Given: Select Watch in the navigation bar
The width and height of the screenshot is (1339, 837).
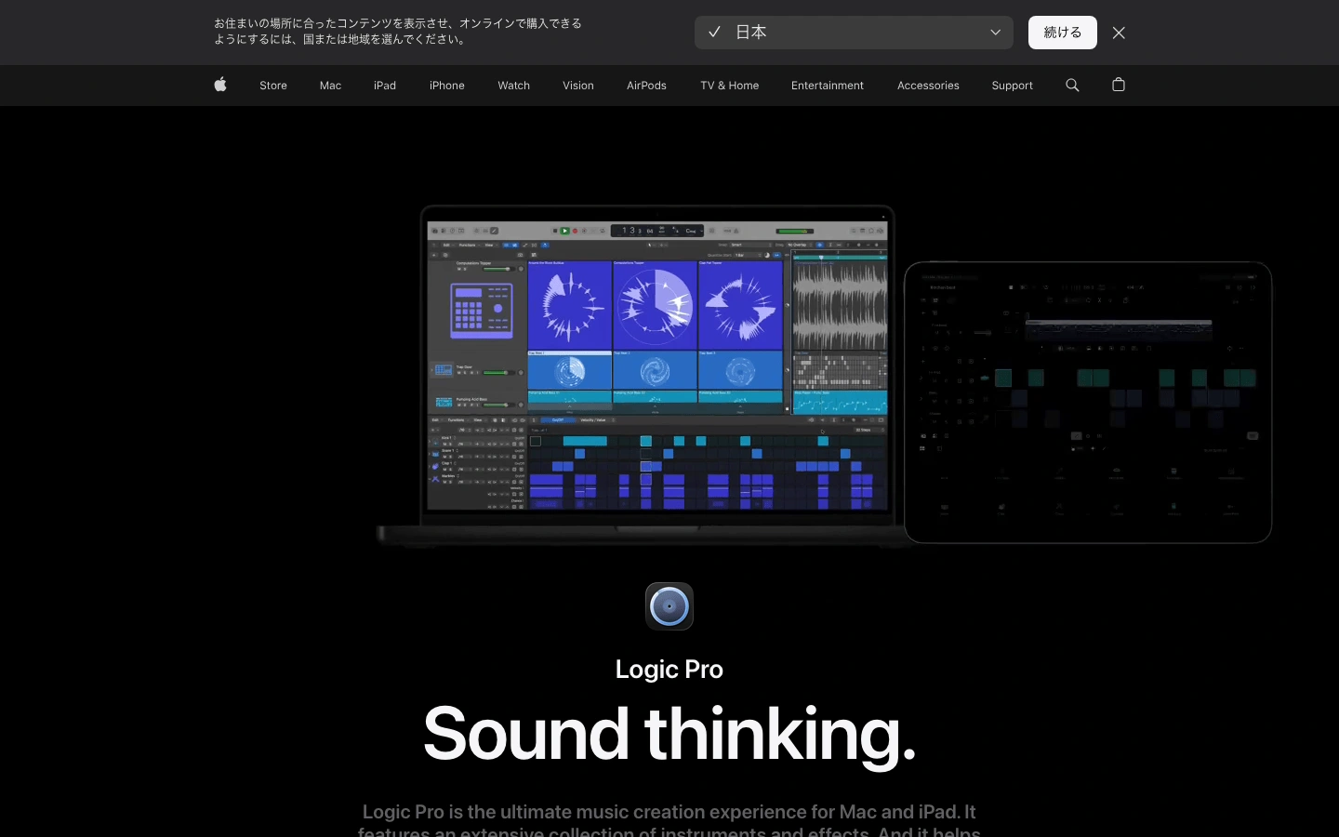Looking at the screenshot, I should (513, 86).
